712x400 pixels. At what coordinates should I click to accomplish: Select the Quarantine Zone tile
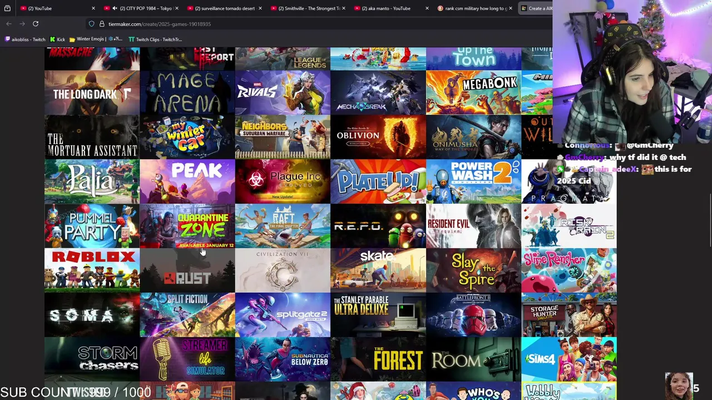pyautogui.click(x=187, y=226)
